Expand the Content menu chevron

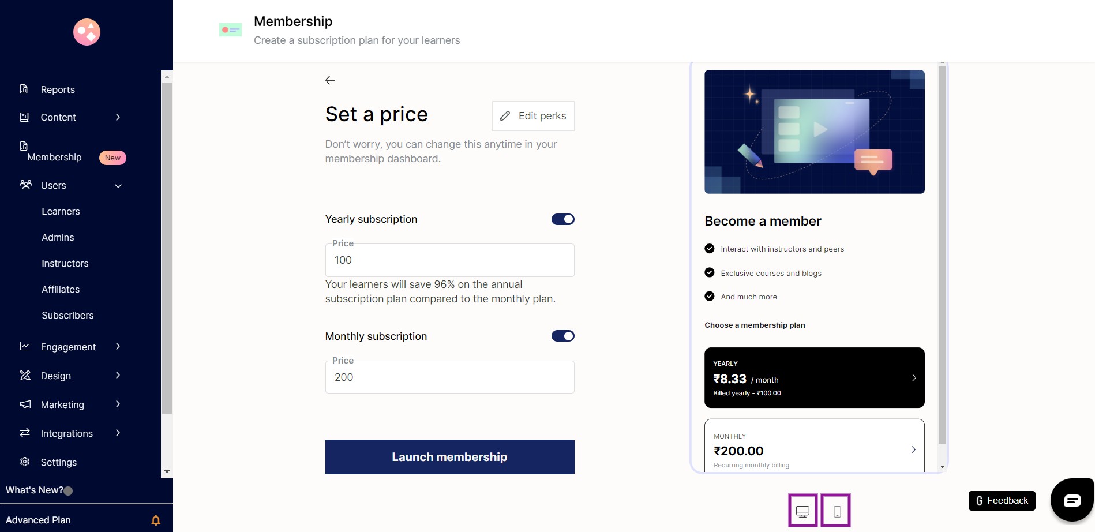tap(118, 117)
